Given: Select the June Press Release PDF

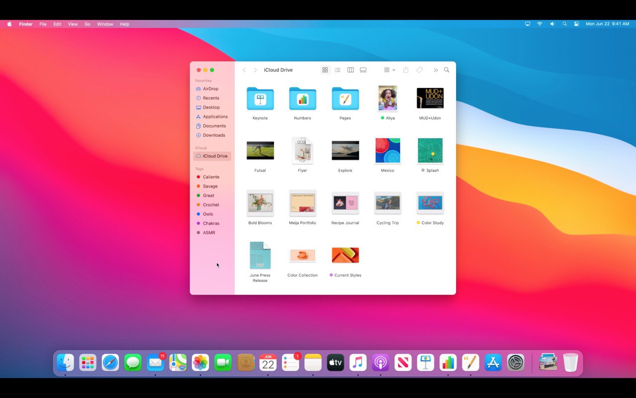Looking at the screenshot, I should pyautogui.click(x=260, y=255).
